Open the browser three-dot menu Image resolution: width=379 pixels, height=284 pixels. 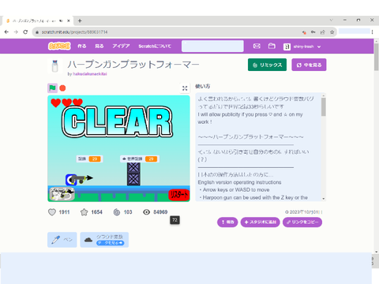coord(372,32)
